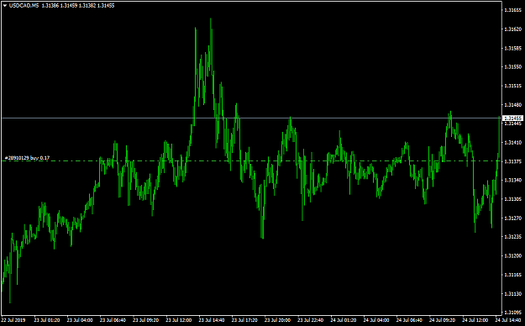The image size is (525, 326).
Task: Click the 1.31165 price scale label
Action: tap(512, 275)
